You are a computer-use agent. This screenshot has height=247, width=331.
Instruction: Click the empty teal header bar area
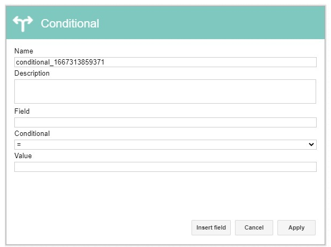pyautogui.click(x=211, y=23)
